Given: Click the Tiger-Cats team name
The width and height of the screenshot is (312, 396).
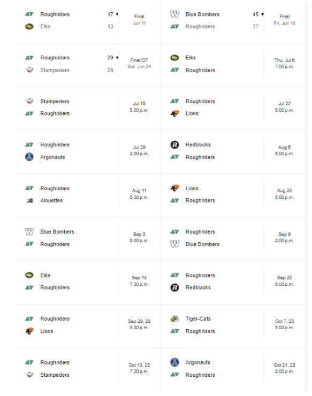Looking at the screenshot, I should (198, 319).
